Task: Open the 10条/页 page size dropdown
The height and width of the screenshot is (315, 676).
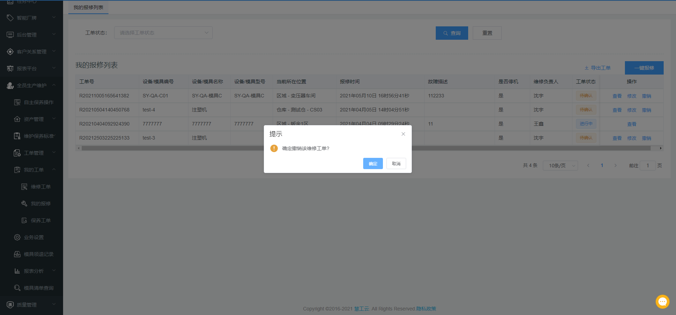Action: [560, 166]
